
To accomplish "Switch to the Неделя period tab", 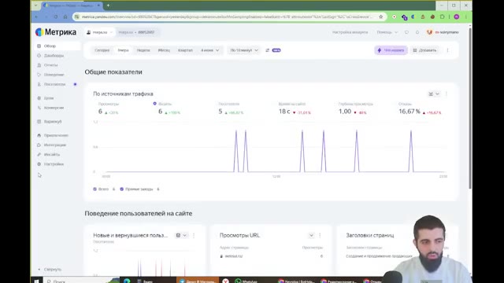I will [x=143, y=50].
